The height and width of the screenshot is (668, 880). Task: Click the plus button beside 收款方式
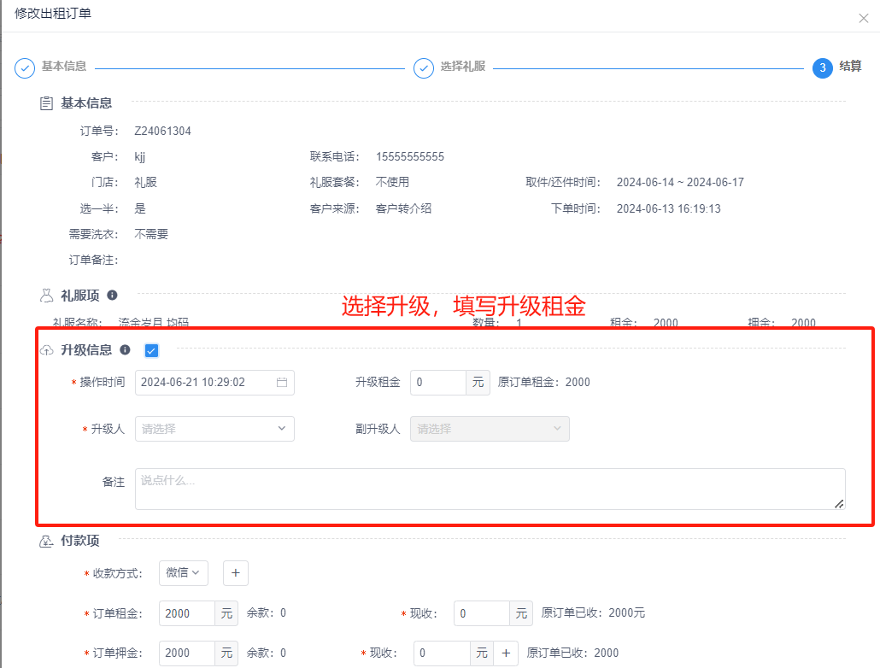click(x=235, y=573)
